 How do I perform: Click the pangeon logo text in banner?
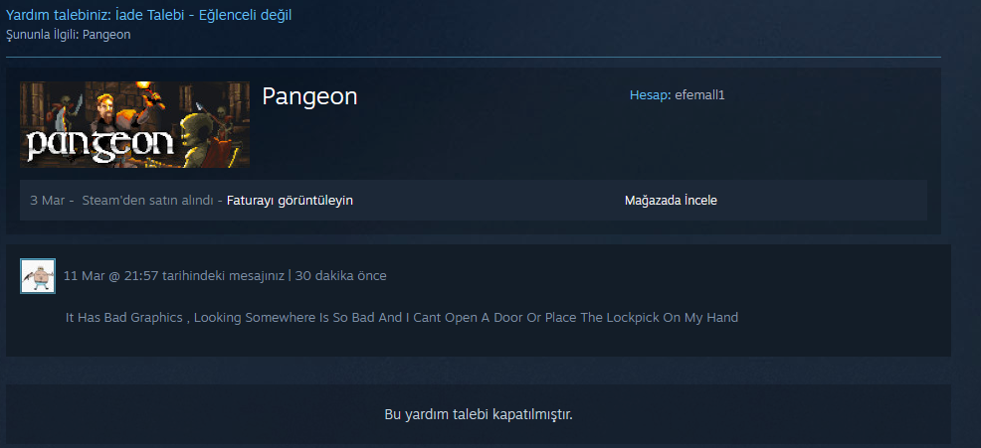(100, 145)
